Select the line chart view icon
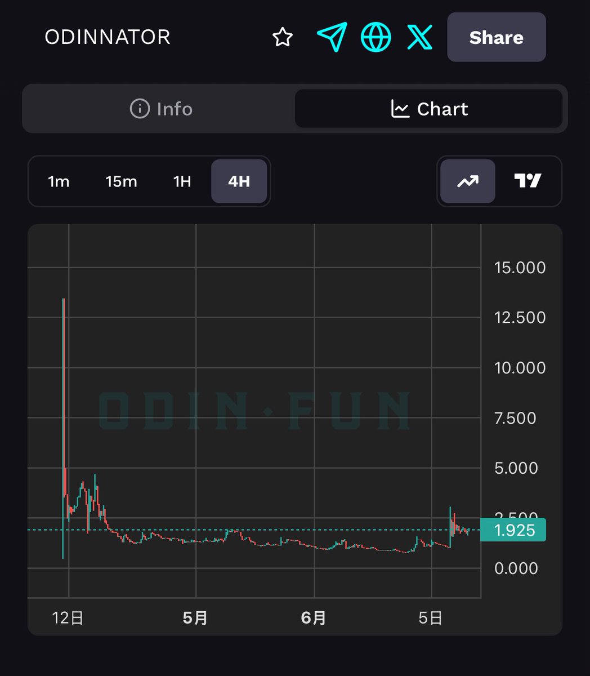This screenshot has width=590, height=676. [x=467, y=181]
